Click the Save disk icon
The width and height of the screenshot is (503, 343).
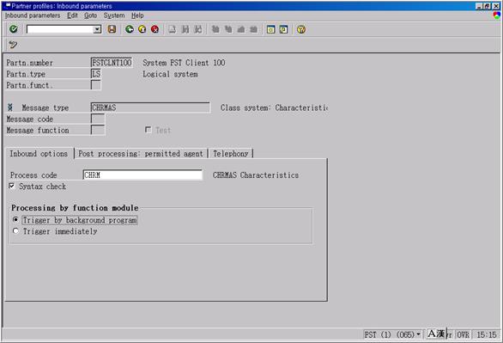(112, 29)
